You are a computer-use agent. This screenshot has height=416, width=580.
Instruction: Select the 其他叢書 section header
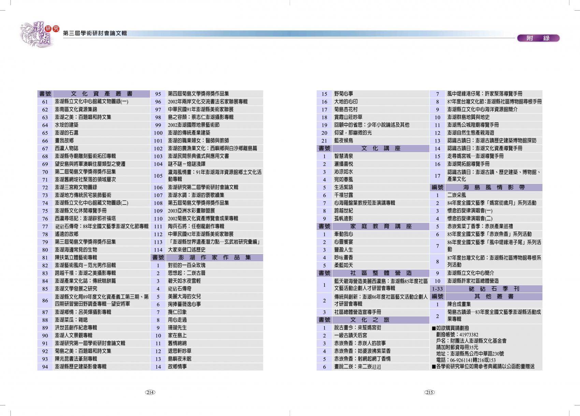point(494,296)
